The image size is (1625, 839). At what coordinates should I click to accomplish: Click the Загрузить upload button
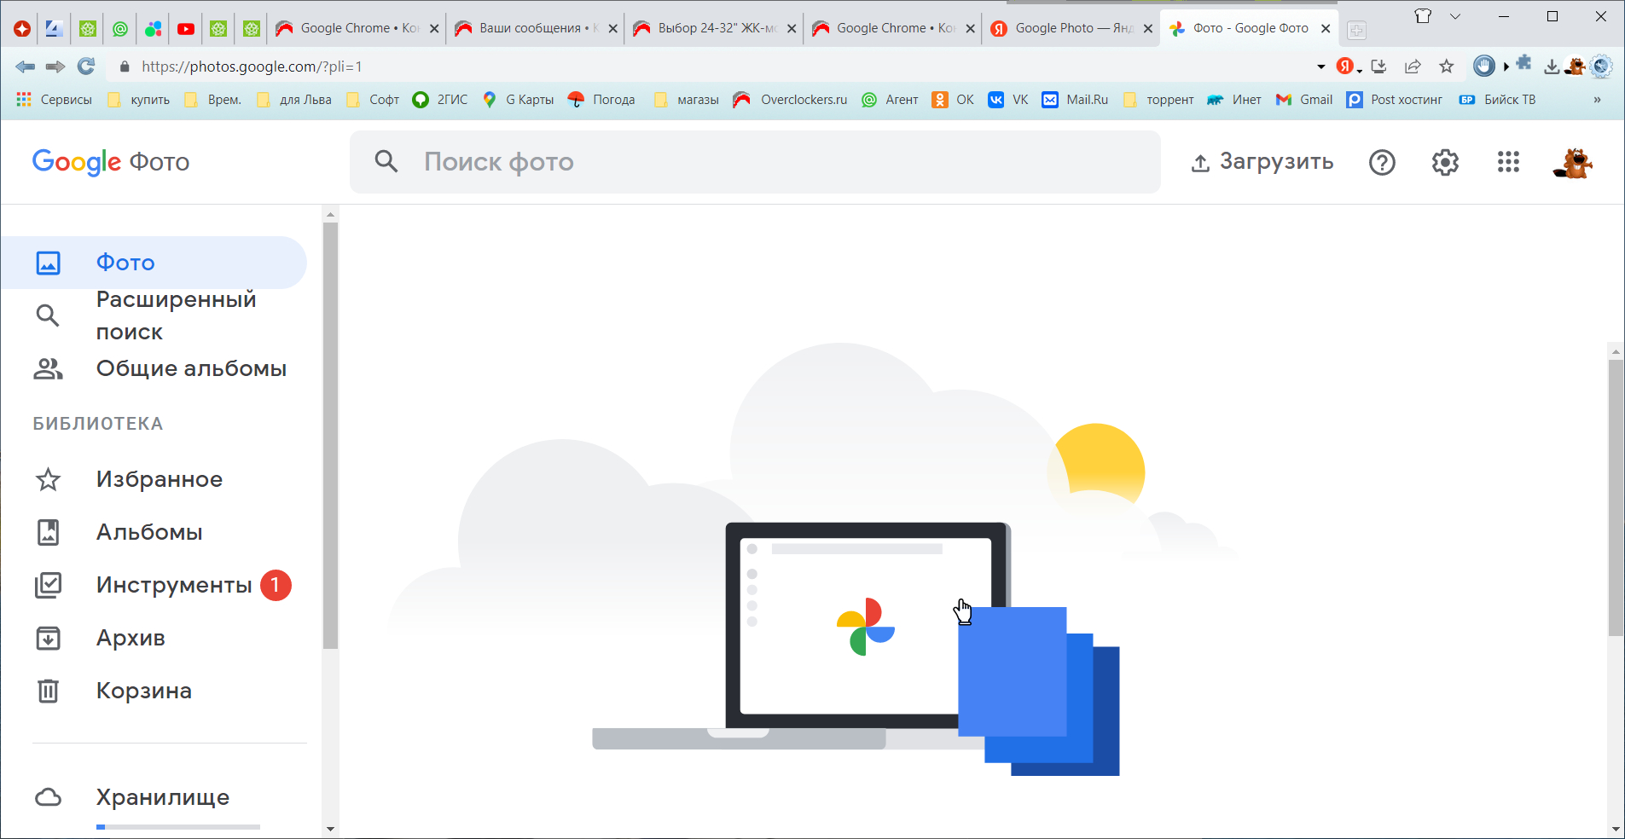pyautogui.click(x=1262, y=162)
